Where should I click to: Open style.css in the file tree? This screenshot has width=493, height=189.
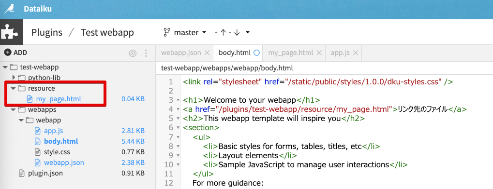57,152
